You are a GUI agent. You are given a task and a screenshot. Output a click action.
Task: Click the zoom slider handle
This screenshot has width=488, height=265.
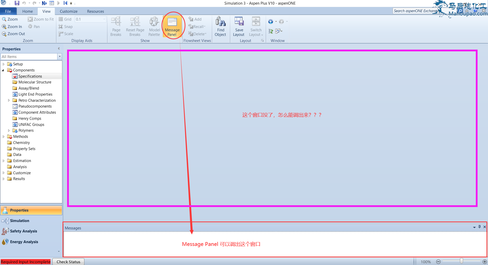point(461,261)
